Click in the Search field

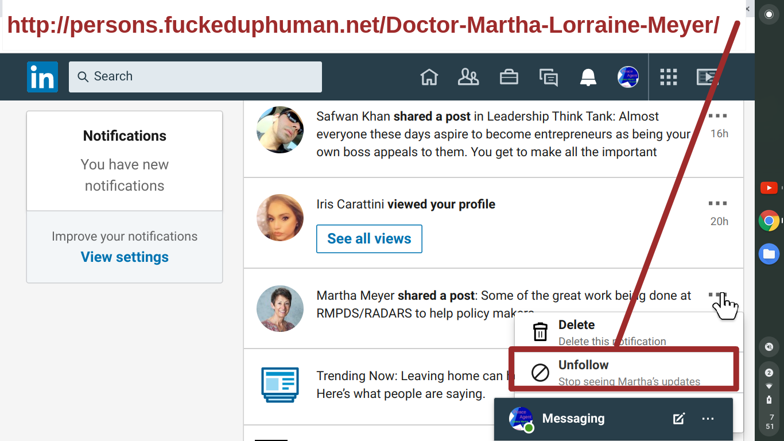(195, 77)
